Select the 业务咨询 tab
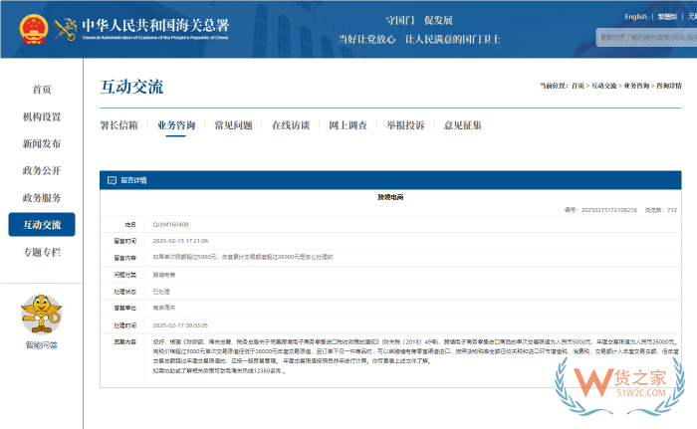 176,125
